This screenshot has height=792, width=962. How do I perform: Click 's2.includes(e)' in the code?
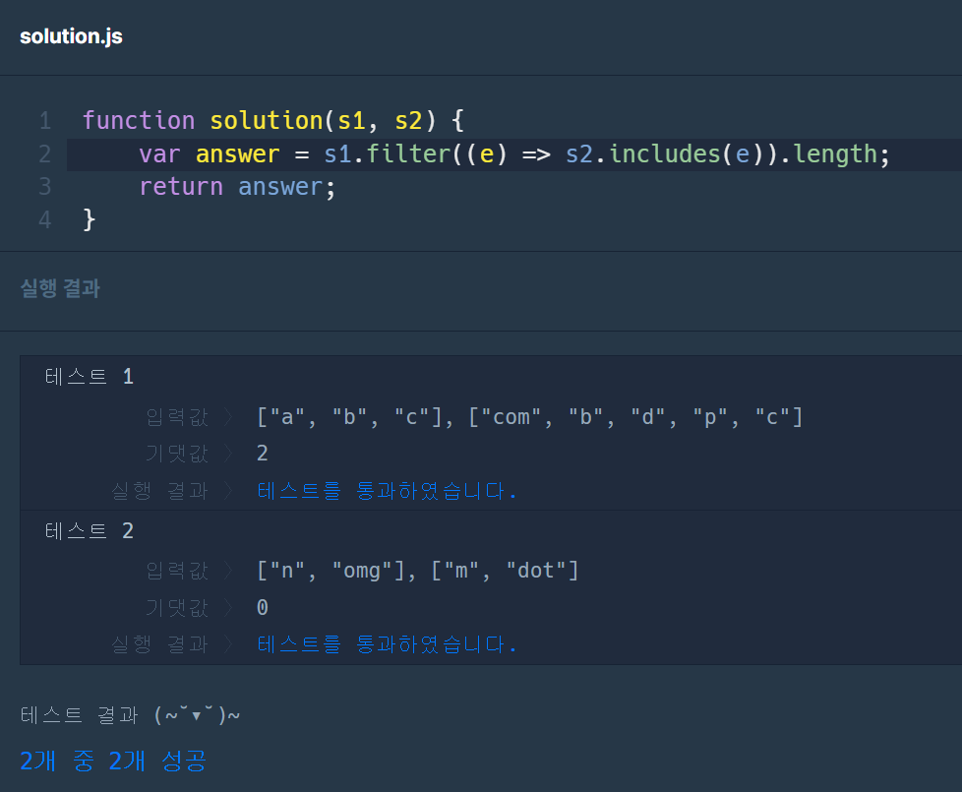click(x=663, y=154)
